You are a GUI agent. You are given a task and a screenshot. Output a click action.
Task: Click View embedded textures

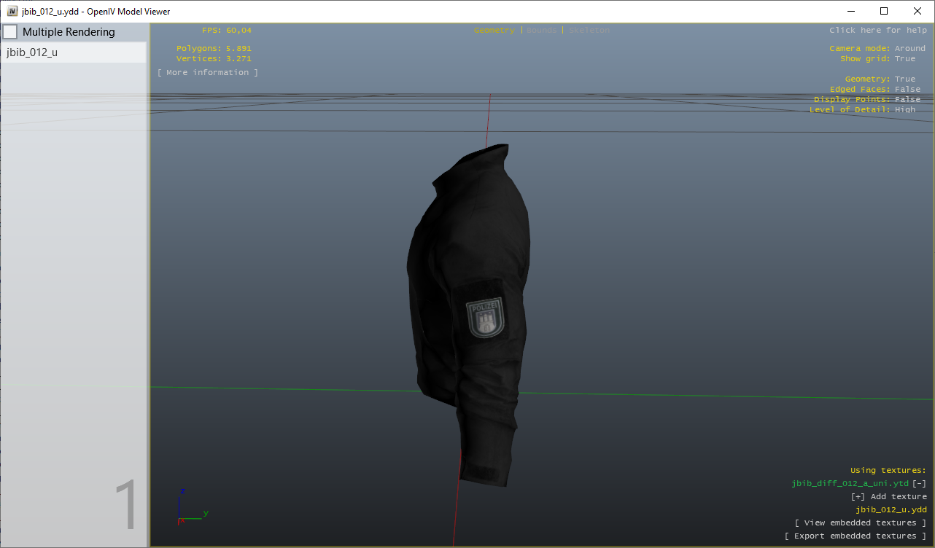point(861,523)
